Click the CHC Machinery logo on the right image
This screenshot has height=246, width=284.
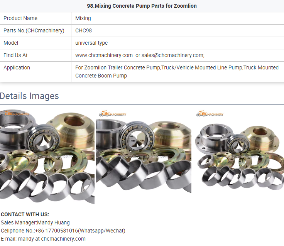click(210, 114)
